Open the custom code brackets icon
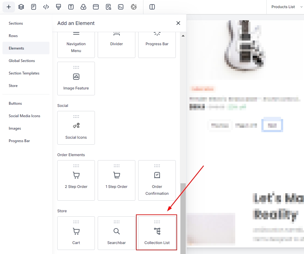 pyautogui.click(x=46, y=7)
